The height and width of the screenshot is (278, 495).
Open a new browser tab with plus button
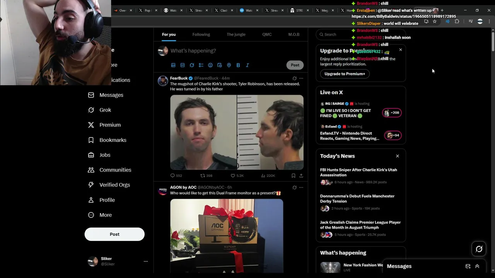click(x=442, y=10)
